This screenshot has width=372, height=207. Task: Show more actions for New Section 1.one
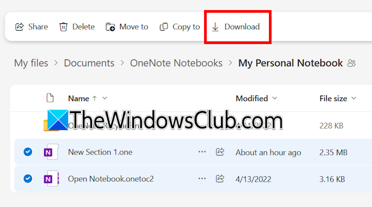pyautogui.click(x=202, y=152)
